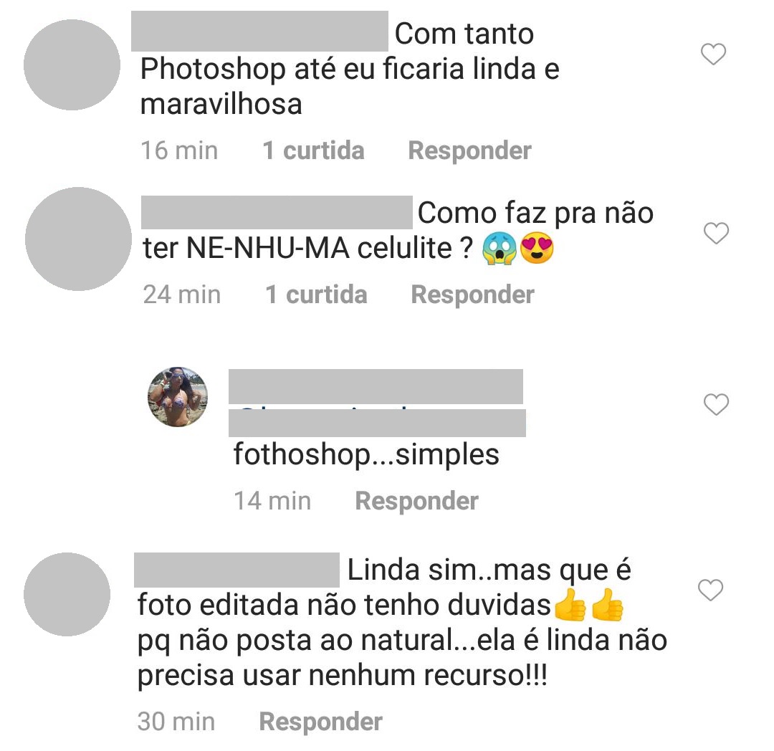
Task: View "1 curtida" on the 16 min comment
Action: click(313, 150)
